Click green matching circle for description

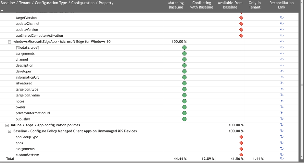[184, 65]
